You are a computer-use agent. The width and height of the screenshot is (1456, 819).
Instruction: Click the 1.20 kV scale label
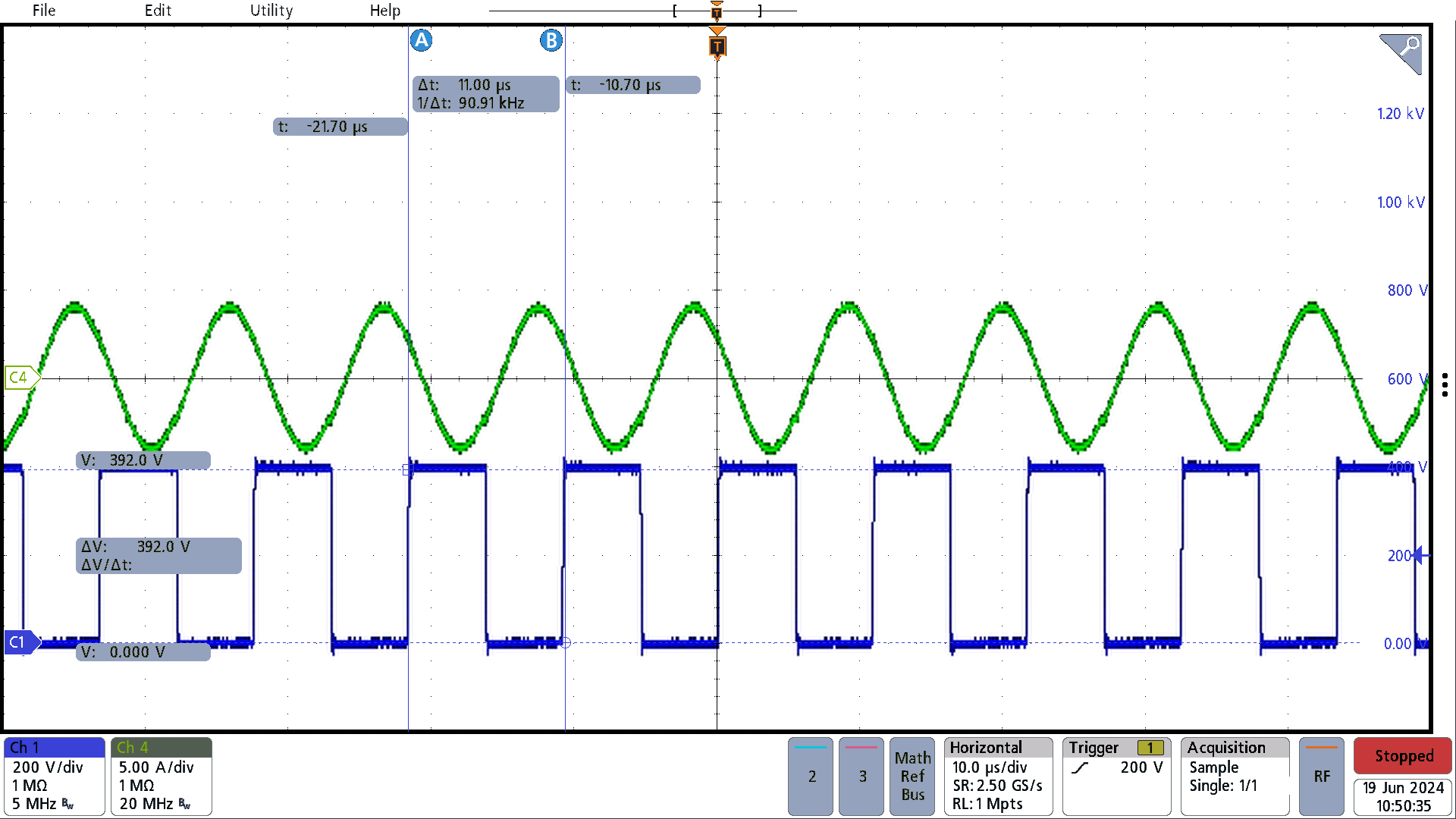point(1401,114)
